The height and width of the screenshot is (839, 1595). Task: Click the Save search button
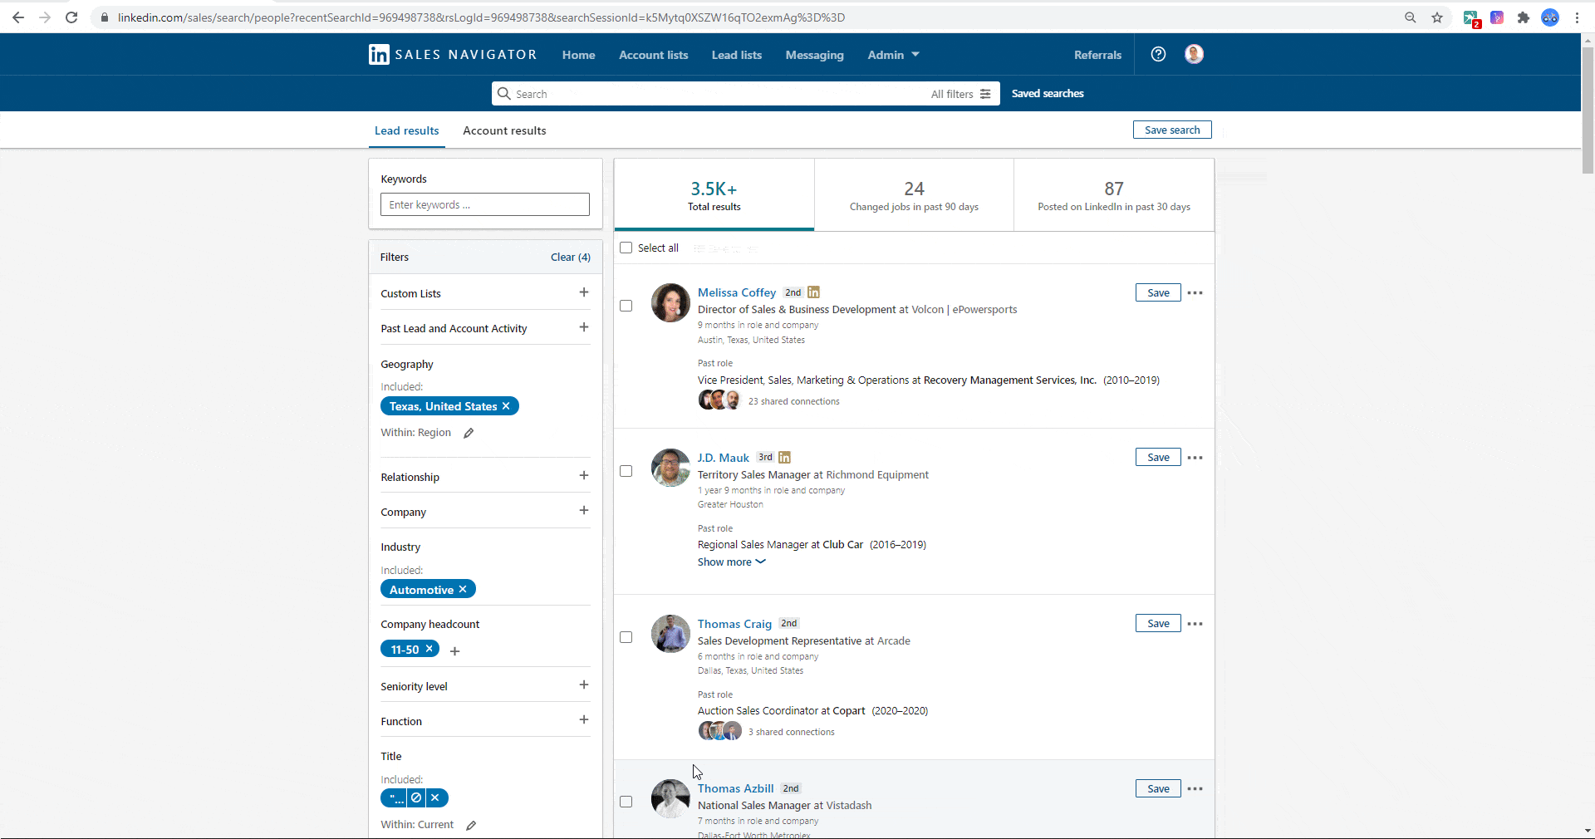(1172, 130)
